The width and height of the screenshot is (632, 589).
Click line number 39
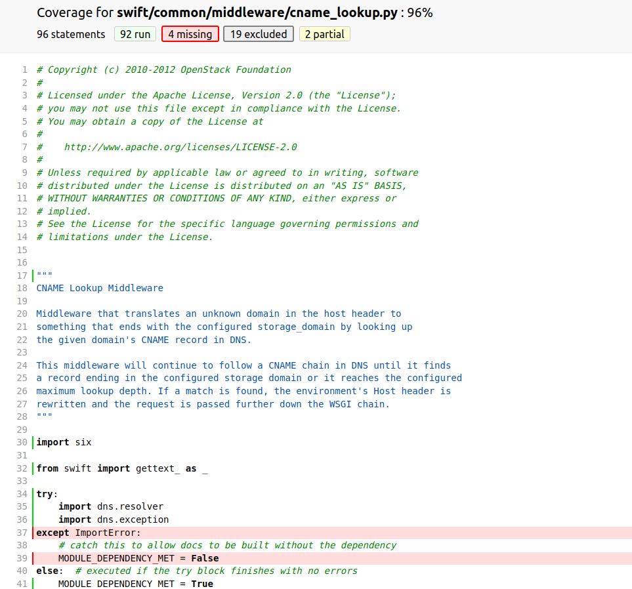pyautogui.click(x=23, y=558)
